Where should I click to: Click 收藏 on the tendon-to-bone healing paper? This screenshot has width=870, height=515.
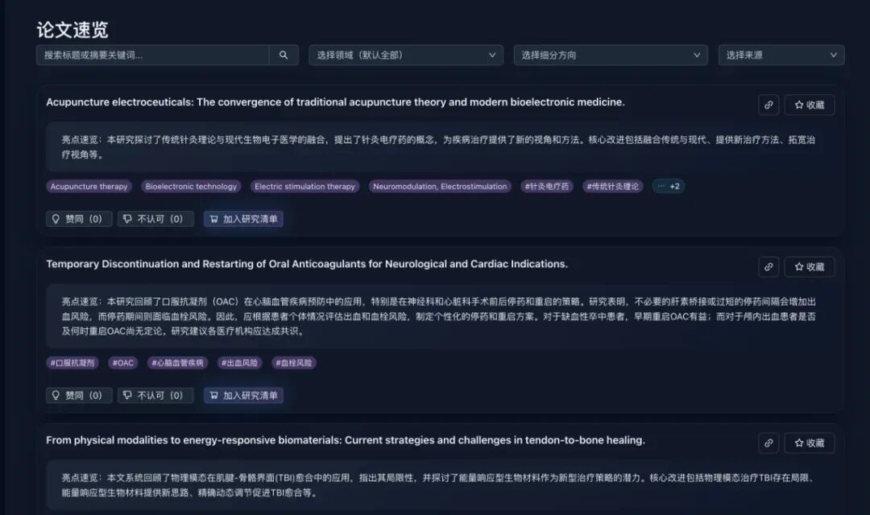click(x=810, y=443)
